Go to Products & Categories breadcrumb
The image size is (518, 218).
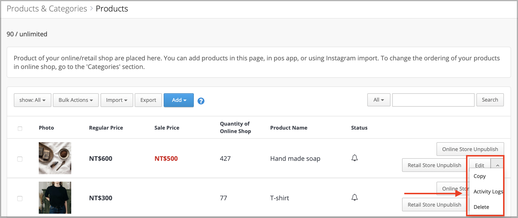[47, 9]
